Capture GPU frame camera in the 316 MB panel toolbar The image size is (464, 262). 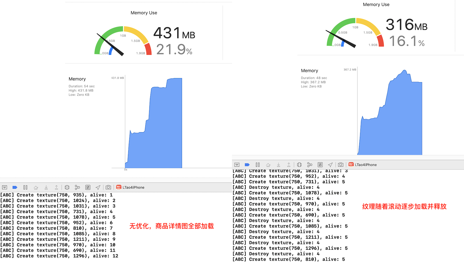tap(341, 165)
